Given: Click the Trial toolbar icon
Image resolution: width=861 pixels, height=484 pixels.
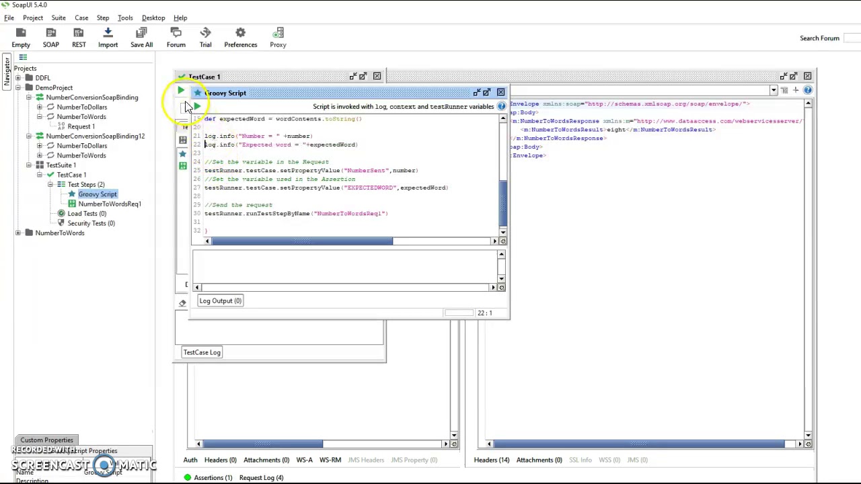Looking at the screenshot, I should pyautogui.click(x=205, y=38).
